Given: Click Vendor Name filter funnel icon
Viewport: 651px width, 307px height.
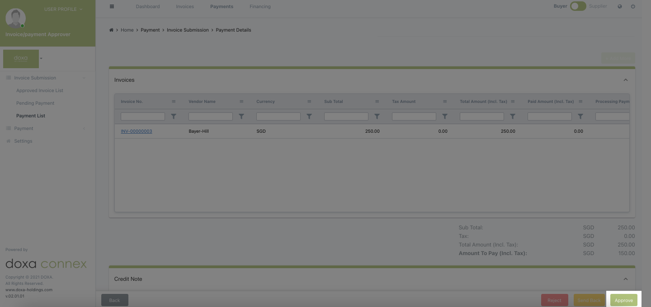Looking at the screenshot, I should [241, 116].
